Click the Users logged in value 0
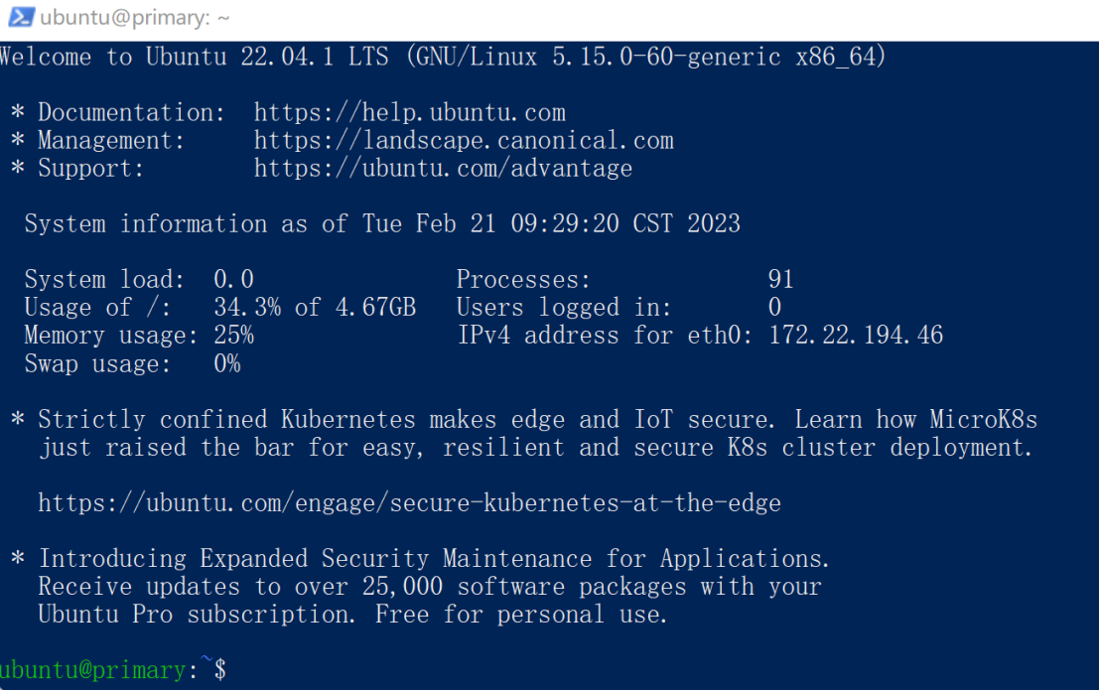This screenshot has height=691, width=1099. pyautogui.click(x=779, y=307)
